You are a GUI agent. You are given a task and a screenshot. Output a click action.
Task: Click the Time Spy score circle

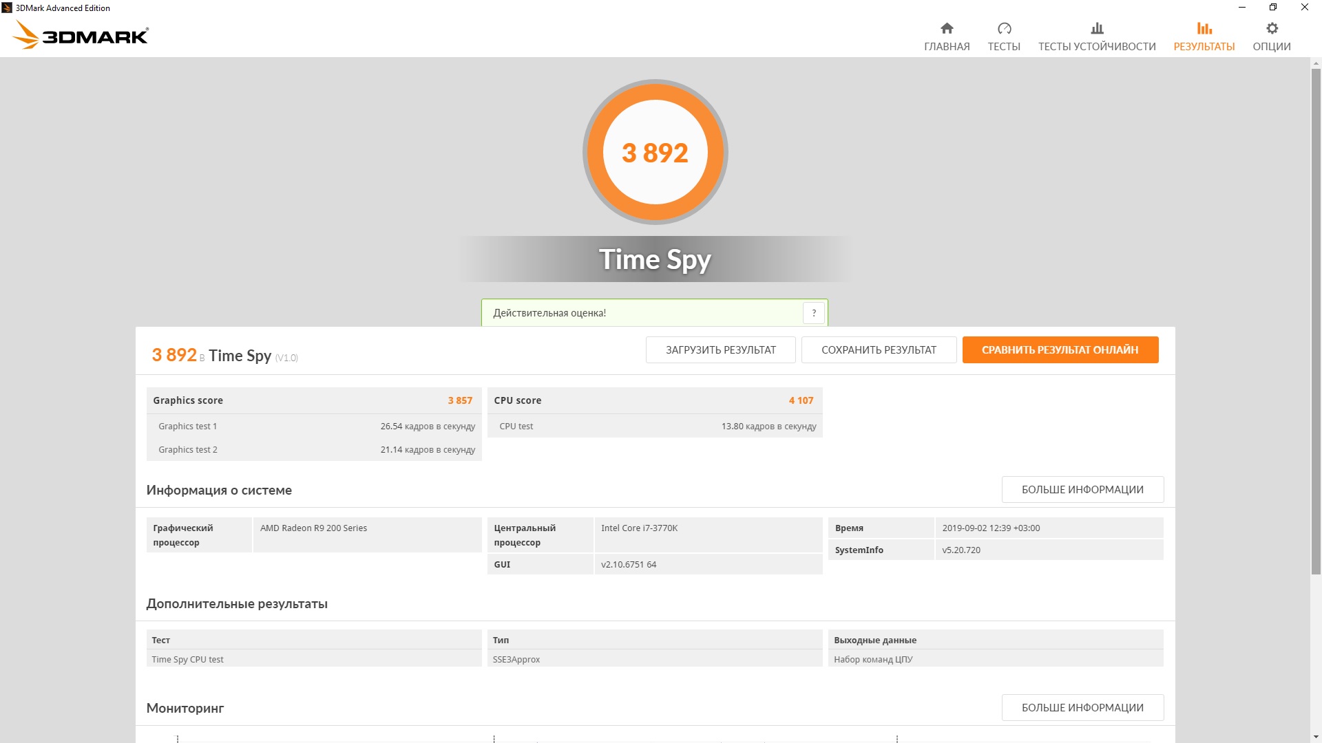655,153
